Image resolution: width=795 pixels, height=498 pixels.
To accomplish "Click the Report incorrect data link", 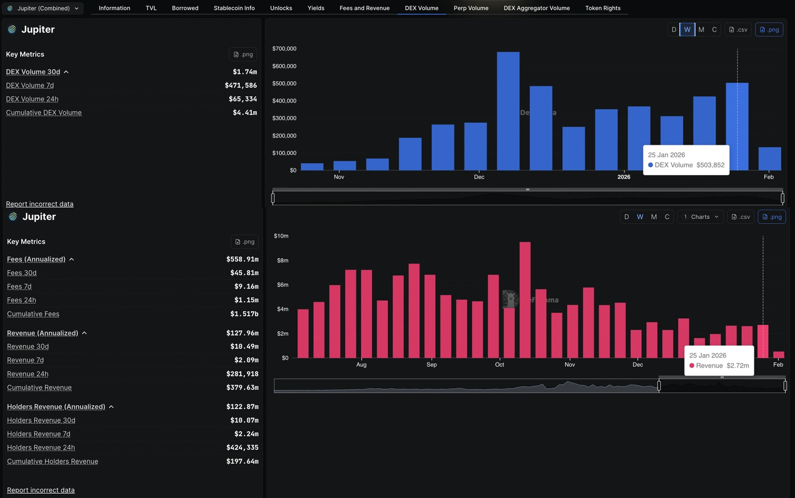I will (39, 204).
